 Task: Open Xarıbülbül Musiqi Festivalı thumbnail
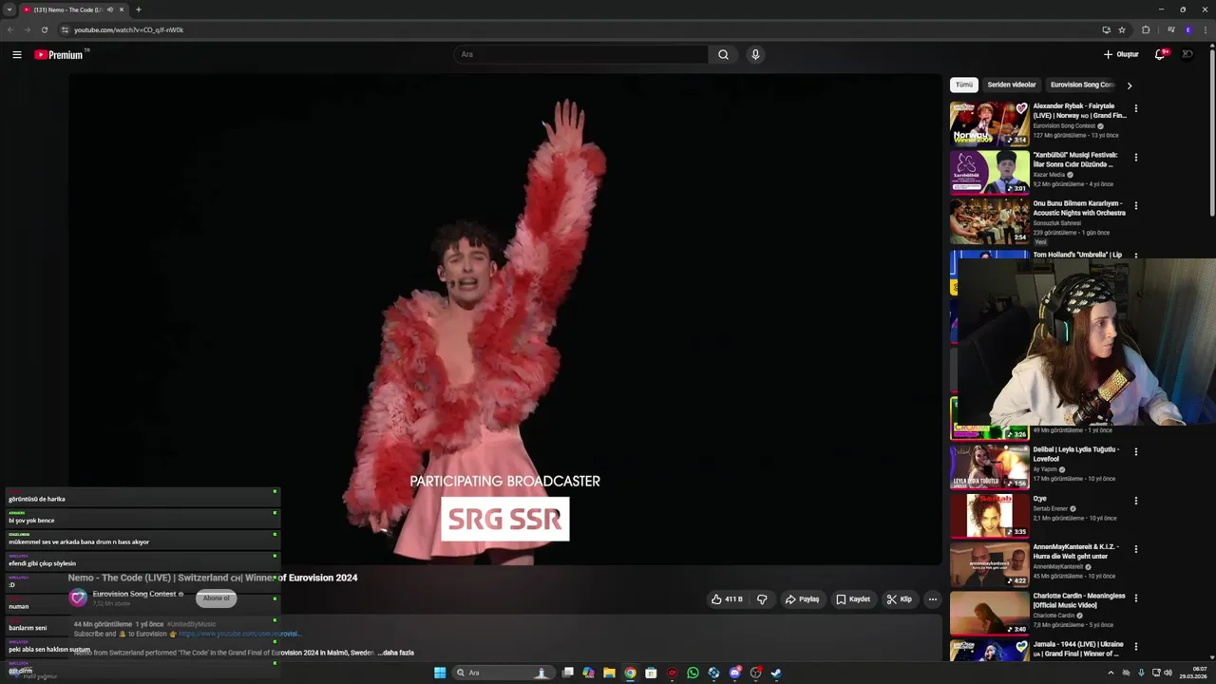(x=989, y=172)
